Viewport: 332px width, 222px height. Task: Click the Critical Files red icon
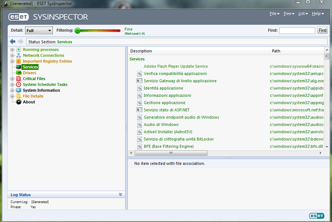point(19,79)
